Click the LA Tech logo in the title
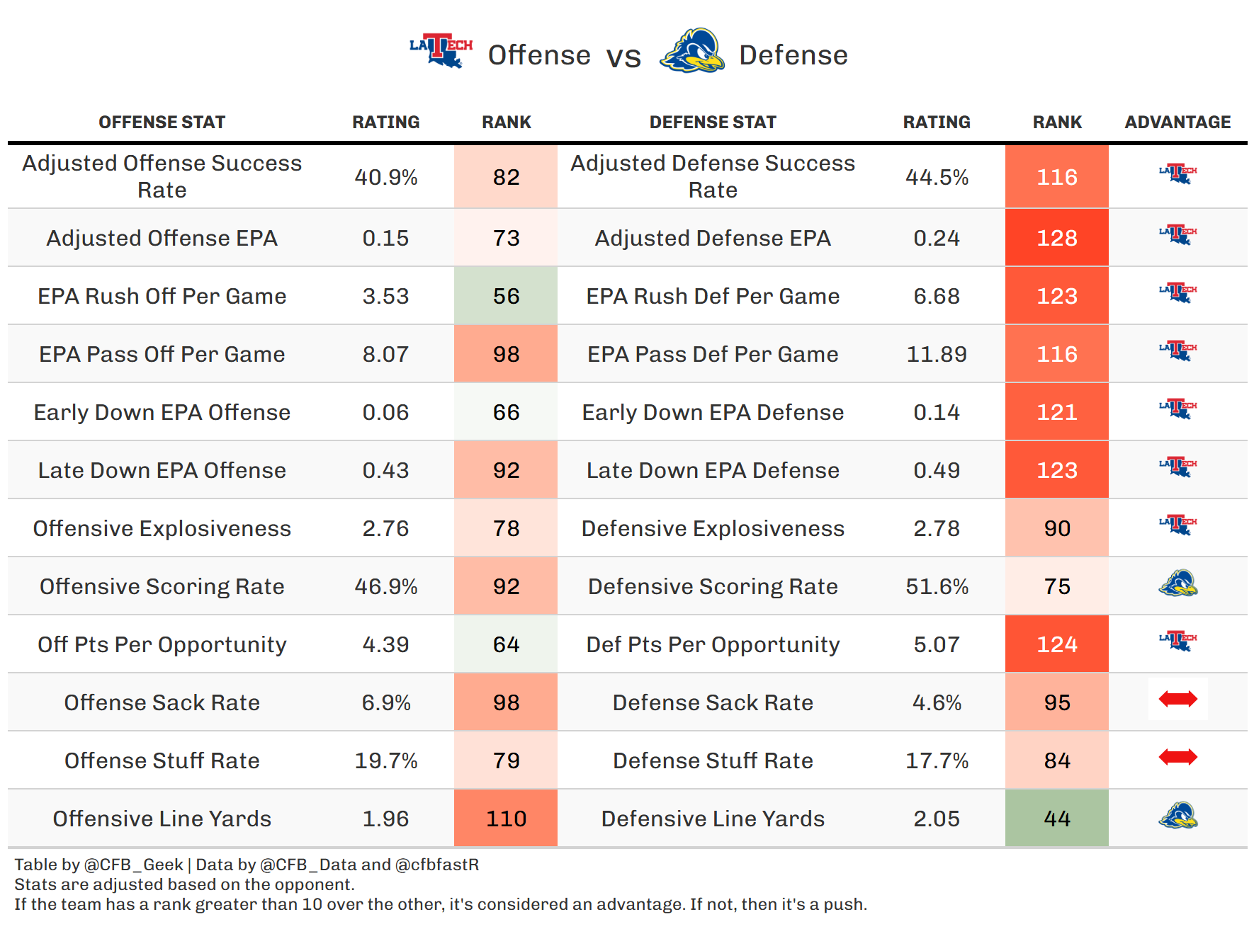Screen dimensions: 1254x929 441,51
